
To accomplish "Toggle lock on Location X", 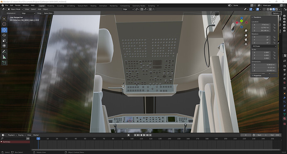I will (x=274, y=24).
